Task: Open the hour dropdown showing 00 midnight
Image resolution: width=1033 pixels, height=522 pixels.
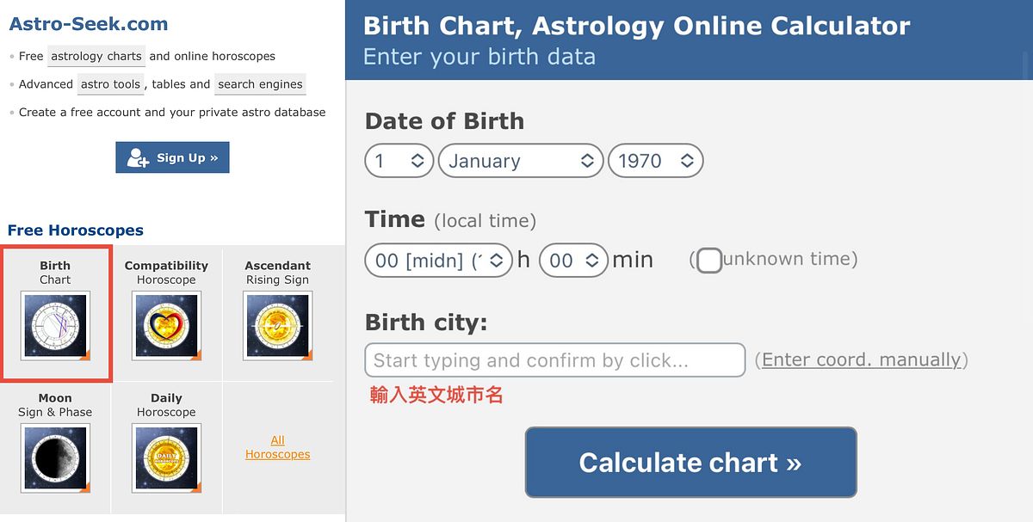Action: (x=438, y=260)
